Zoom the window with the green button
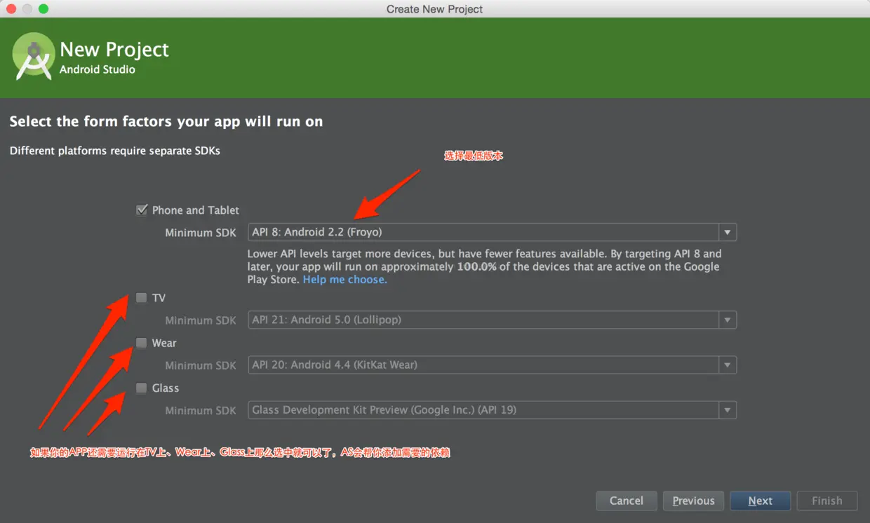 [x=43, y=9]
